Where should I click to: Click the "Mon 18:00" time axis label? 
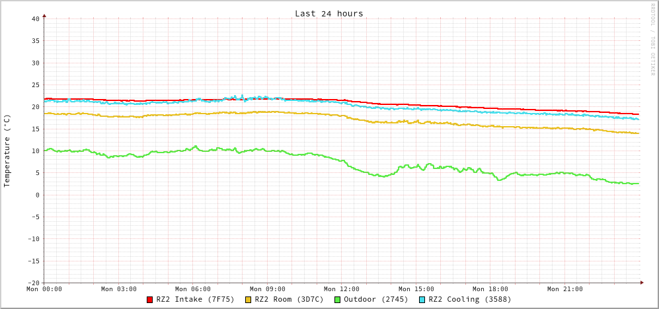(x=490, y=289)
